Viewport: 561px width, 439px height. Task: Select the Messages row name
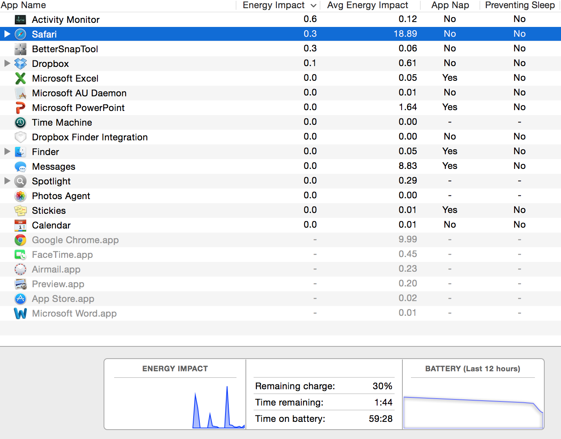pos(53,166)
